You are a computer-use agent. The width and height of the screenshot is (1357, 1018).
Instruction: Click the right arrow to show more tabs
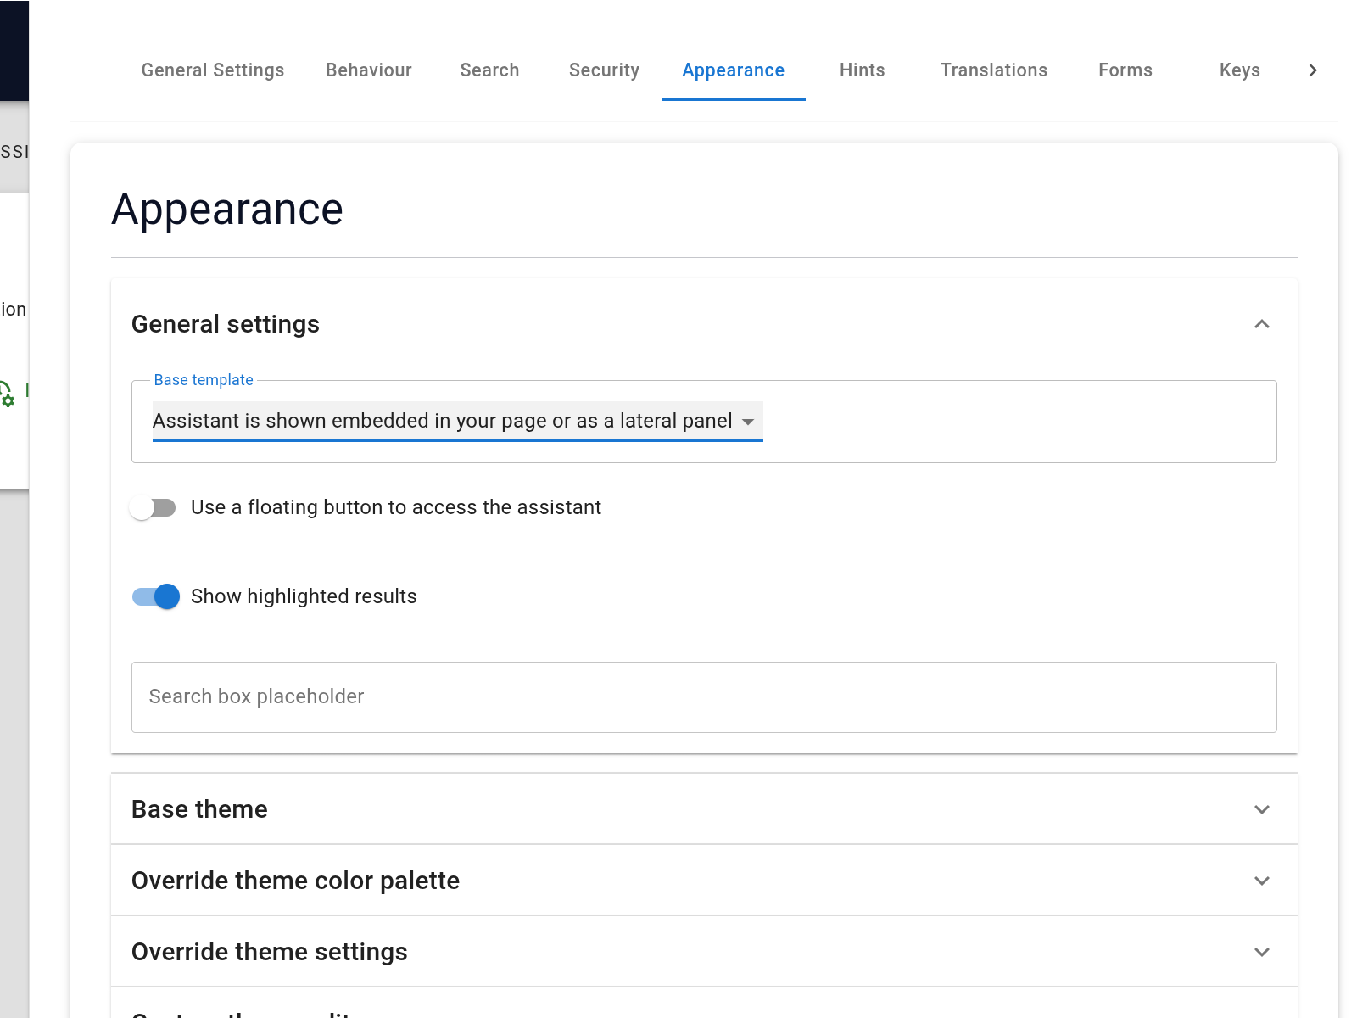tap(1313, 70)
